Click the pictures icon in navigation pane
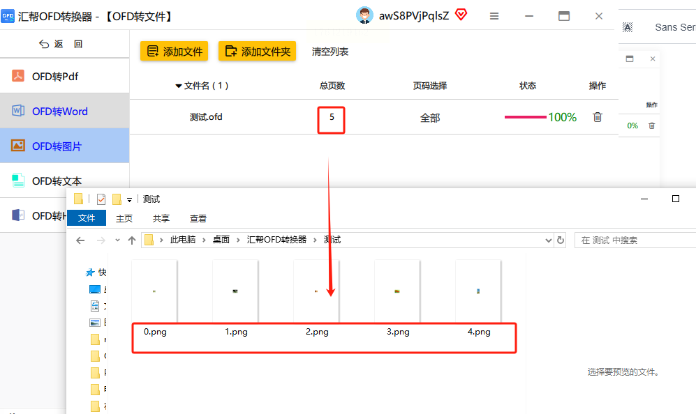 point(95,323)
